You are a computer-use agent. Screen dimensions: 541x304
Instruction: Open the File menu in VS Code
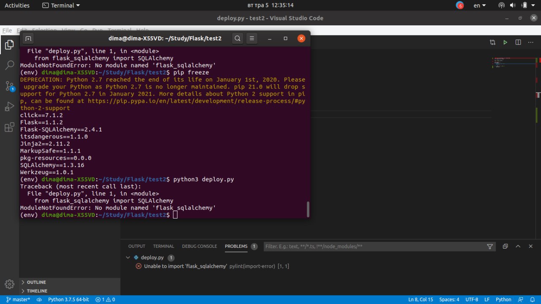pyautogui.click(x=7, y=30)
